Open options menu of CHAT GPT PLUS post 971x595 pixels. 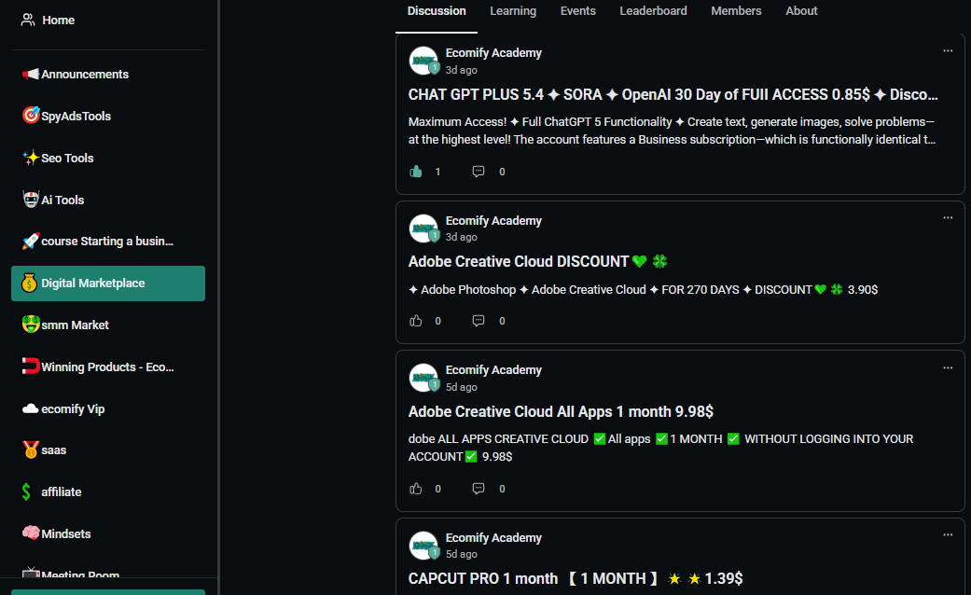pos(948,50)
